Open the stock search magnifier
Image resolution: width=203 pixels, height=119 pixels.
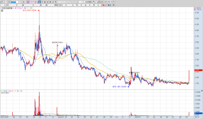point(21,2)
